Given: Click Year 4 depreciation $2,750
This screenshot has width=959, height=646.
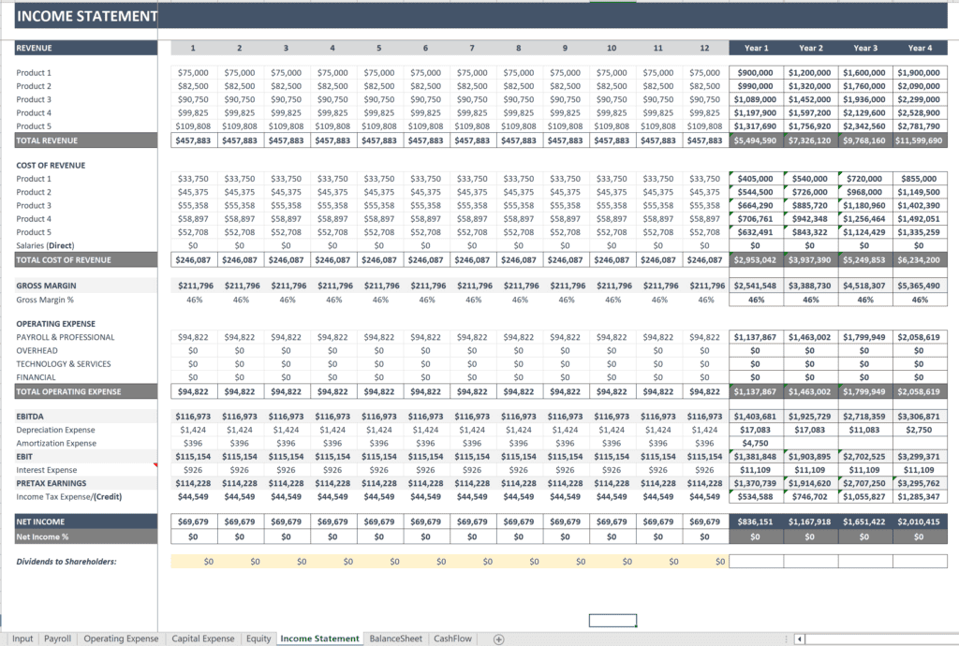Looking at the screenshot, I should click(920, 431).
